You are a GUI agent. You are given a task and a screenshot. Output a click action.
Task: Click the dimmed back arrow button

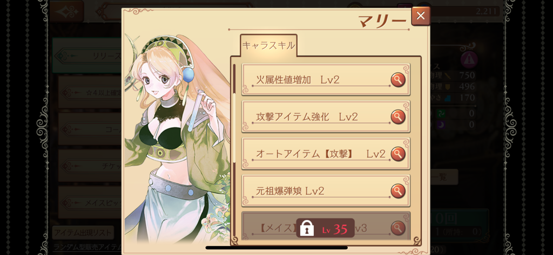tap(66, 11)
